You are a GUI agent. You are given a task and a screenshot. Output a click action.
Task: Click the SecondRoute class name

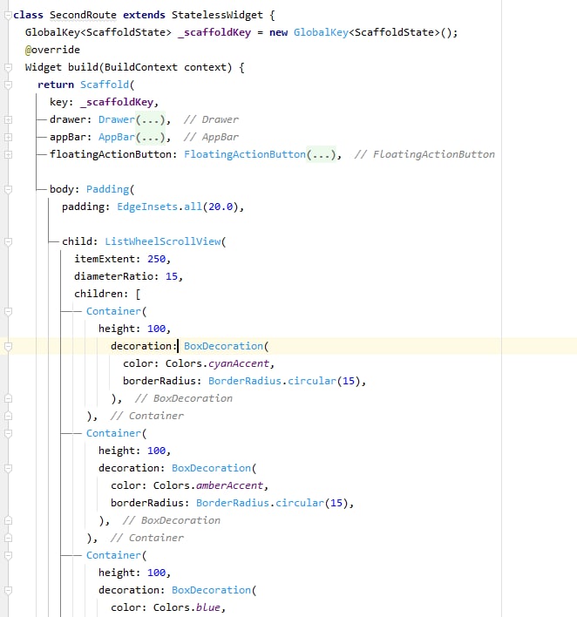point(83,15)
